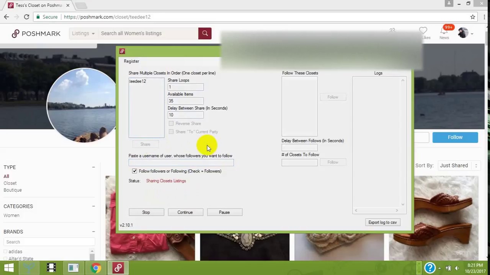The width and height of the screenshot is (490, 275).
Task: Click Export log to csv
Action: tap(382, 222)
